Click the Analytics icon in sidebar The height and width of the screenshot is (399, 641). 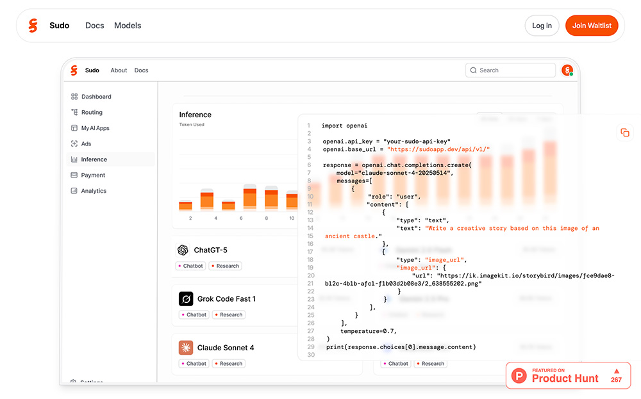point(74,191)
